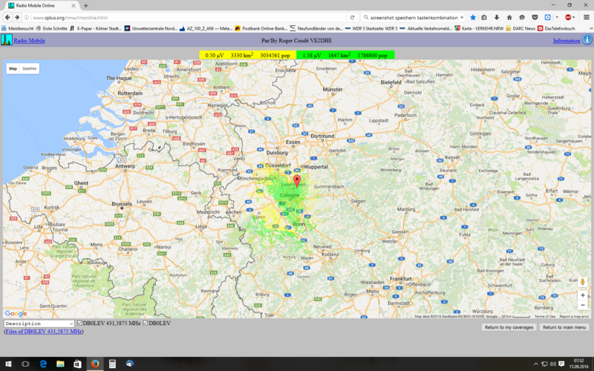Click the yellow 0.50 µV coverage legend
This screenshot has width=594, height=371.
coord(248,55)
